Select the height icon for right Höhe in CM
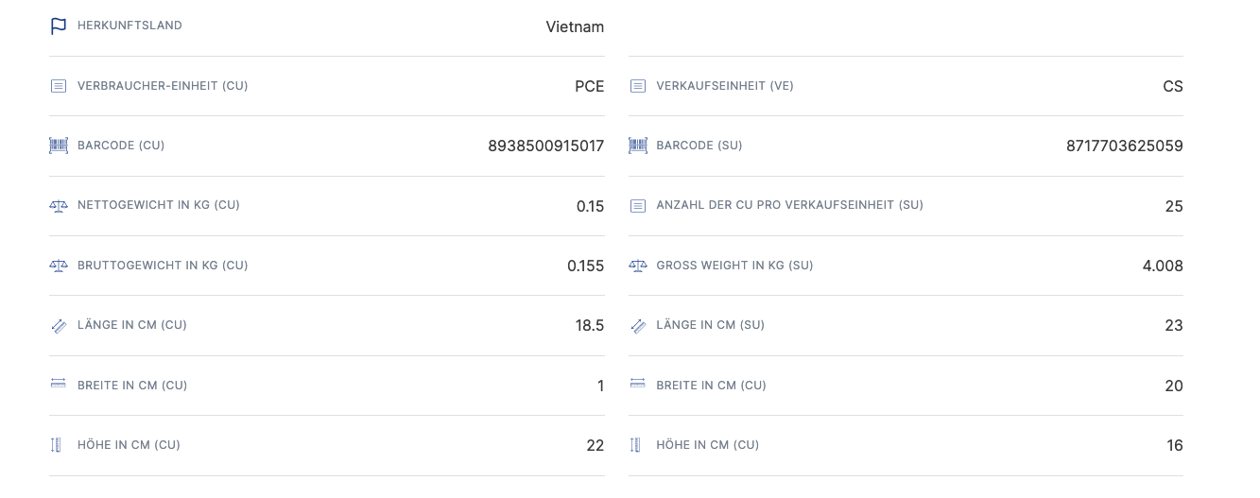The image size is (1260, 498). click(x=636, y=445)
